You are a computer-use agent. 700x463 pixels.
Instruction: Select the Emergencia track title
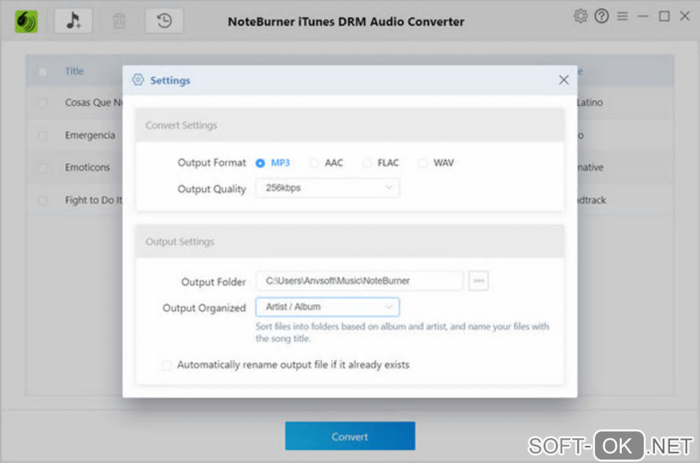click(90, 135)
